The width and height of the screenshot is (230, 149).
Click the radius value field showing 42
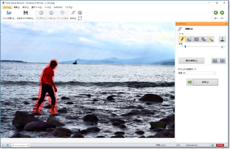click(222, 47)
